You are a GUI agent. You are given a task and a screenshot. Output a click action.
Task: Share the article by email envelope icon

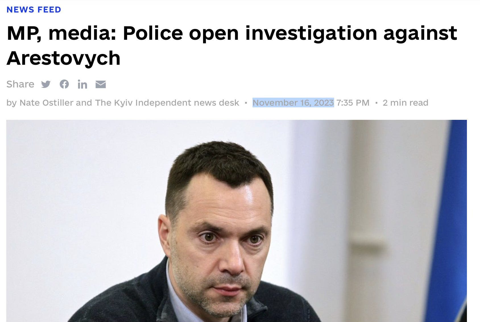[101, 84]
